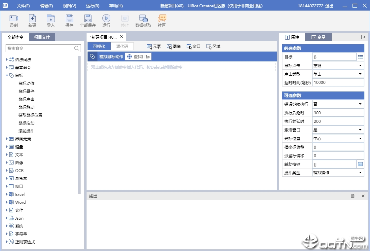
Task: Select 鼠标悬停 command in tree
Action: point(26,91)
